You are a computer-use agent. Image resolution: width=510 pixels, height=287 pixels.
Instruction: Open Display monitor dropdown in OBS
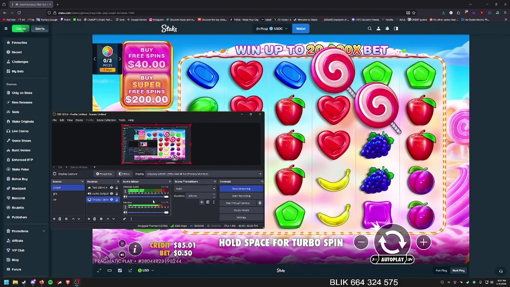204,174
